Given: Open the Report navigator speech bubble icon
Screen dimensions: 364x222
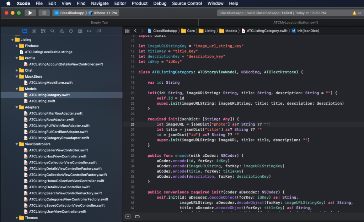Looking at the screenshot, I should 99,31.
